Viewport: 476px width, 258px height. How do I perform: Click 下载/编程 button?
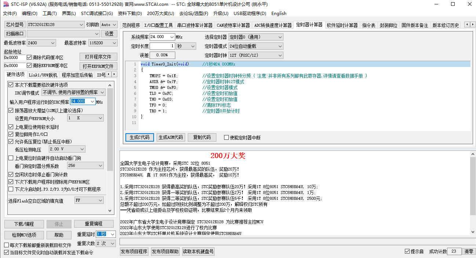[x=24, y=224]
